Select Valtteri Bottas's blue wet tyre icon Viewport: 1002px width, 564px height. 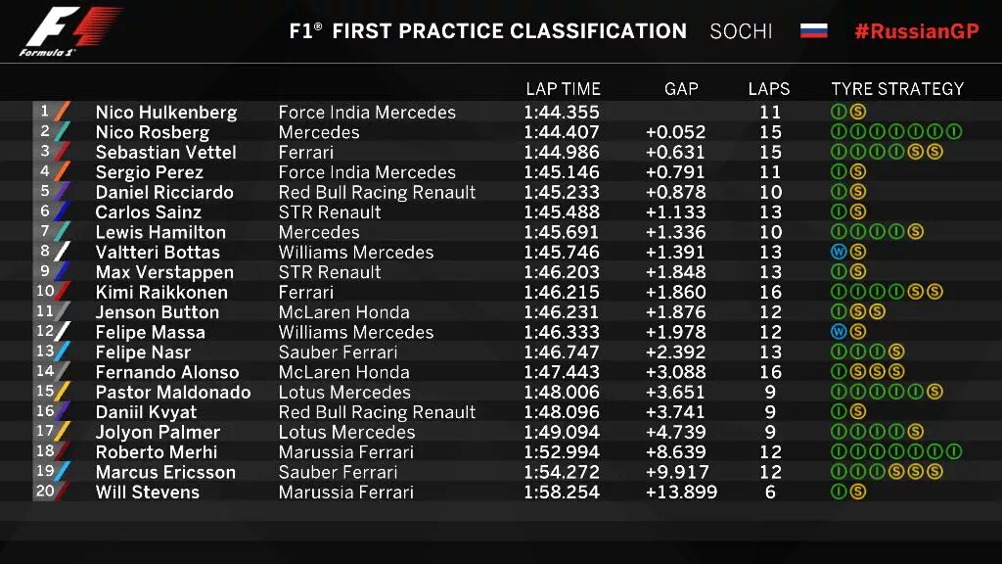839,253
